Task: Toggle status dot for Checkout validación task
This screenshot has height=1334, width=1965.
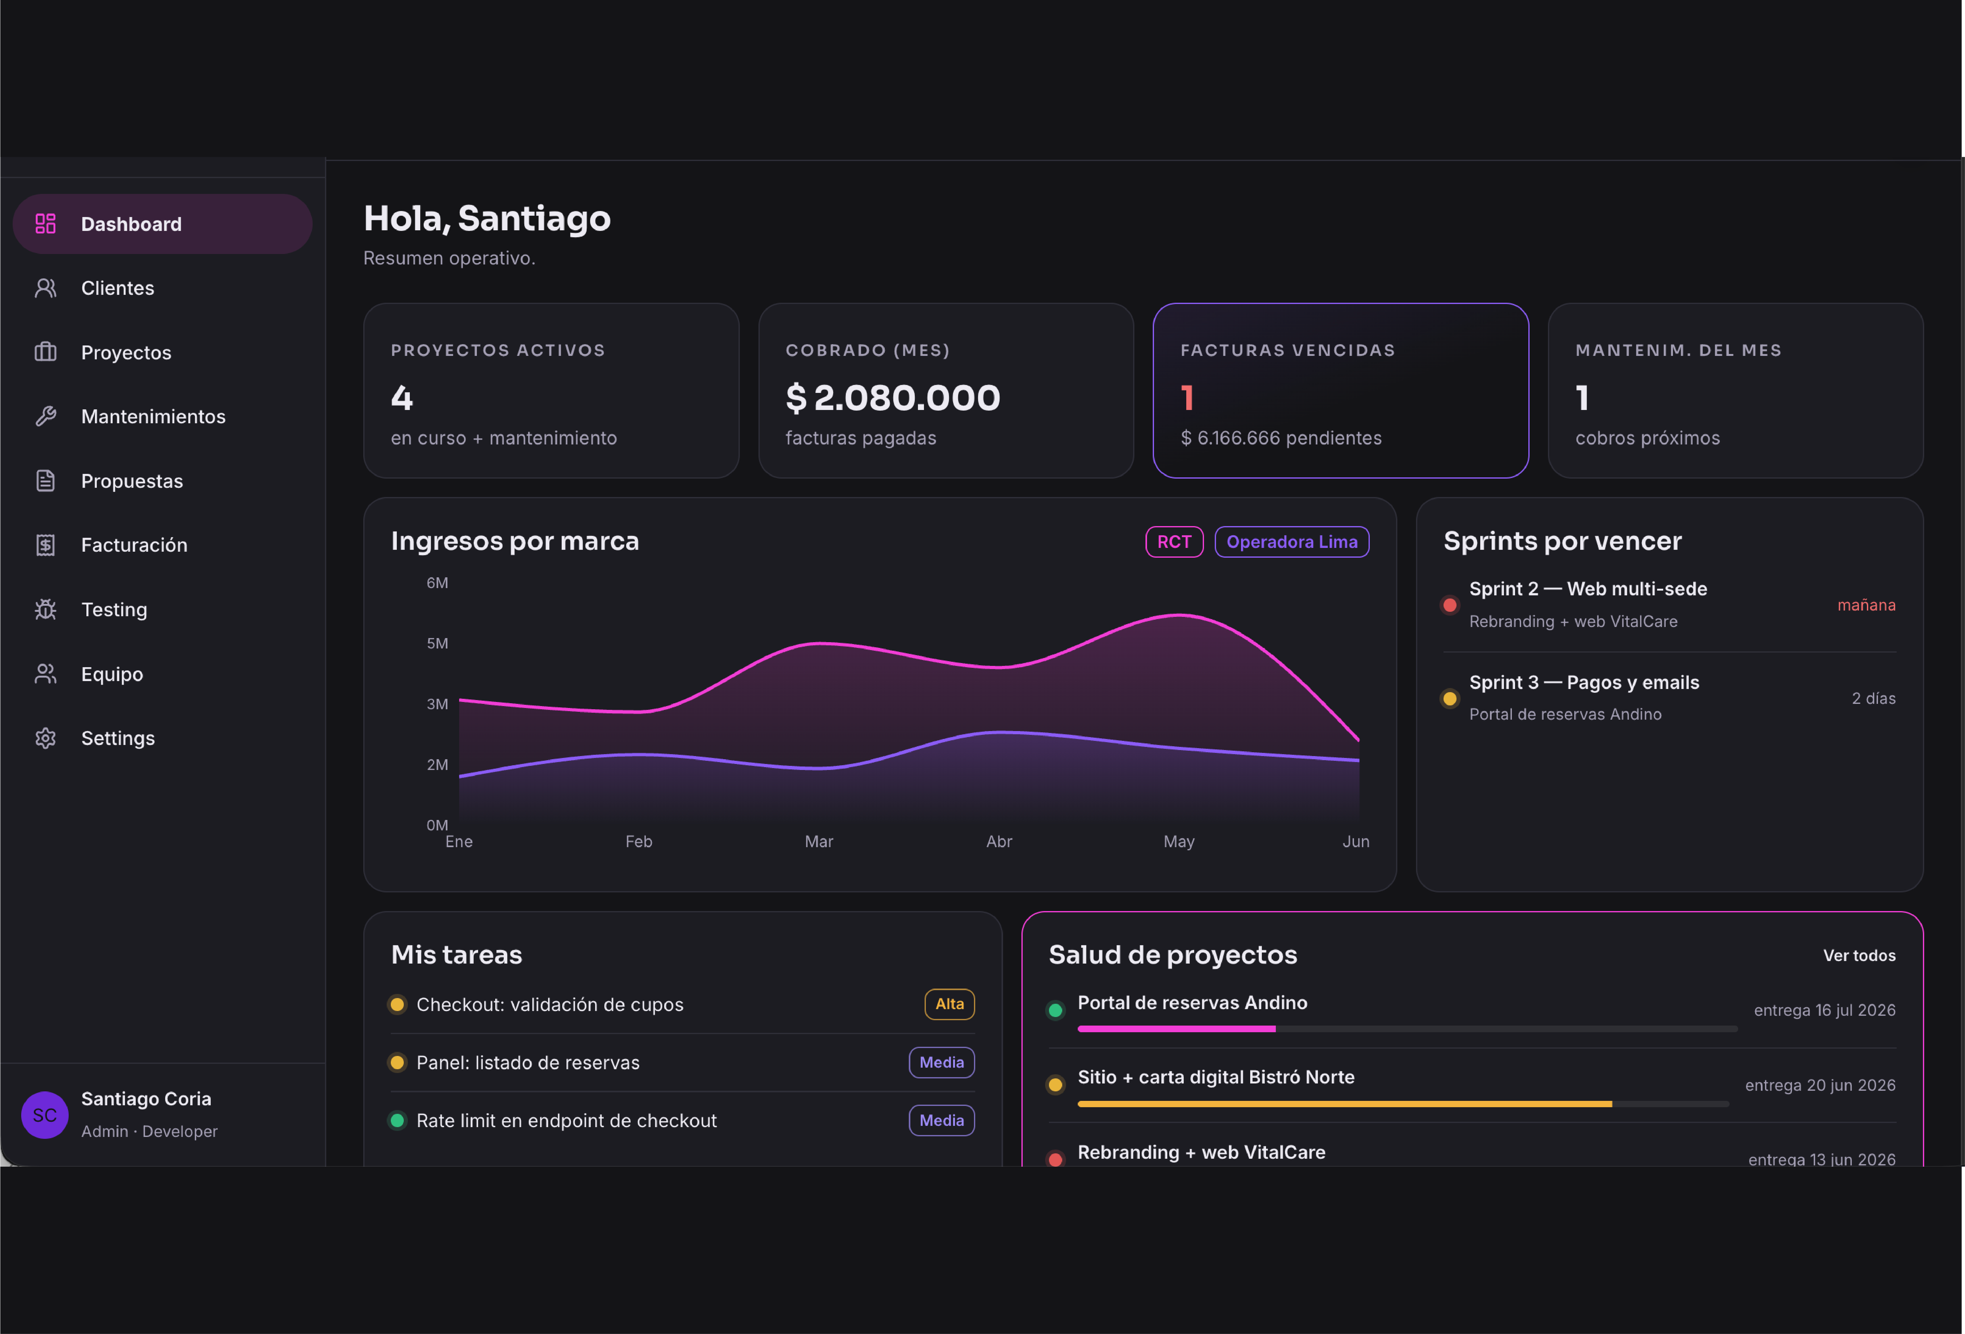Action: point(396,1004)
